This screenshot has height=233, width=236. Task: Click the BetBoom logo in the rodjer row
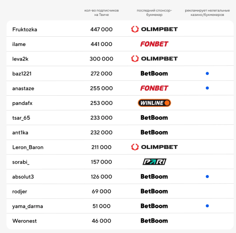(154, 191)
